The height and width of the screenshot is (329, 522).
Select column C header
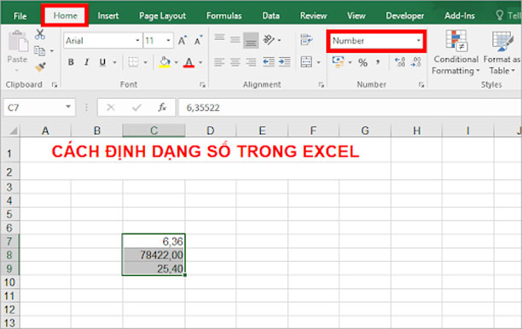pos(154,130)
